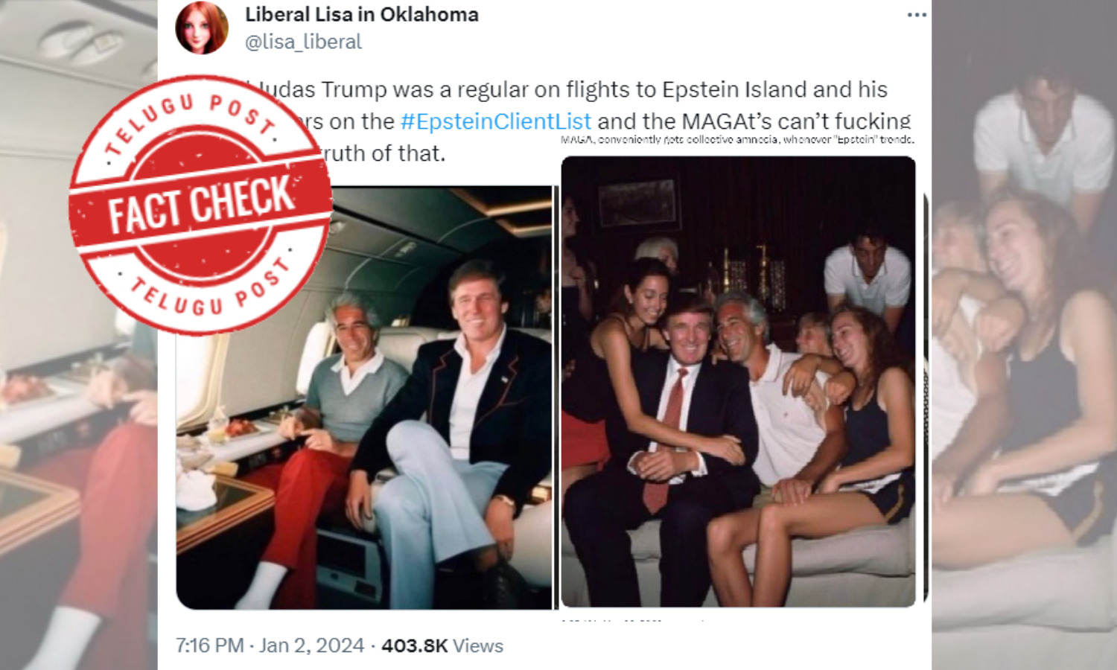Open the group couch photo on the right
This screenshot has height=670, width=1117.
(737, 381)
